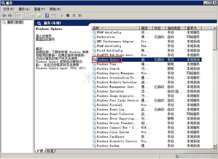Open the Help toolbar icon with question mark
218x159 pixels.
click(x=47, y=15)
